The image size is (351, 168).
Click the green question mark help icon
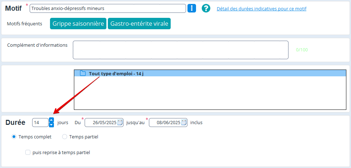pyautogui.click(x=206, y=9)
